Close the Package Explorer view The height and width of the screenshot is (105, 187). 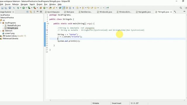(13, 12)
